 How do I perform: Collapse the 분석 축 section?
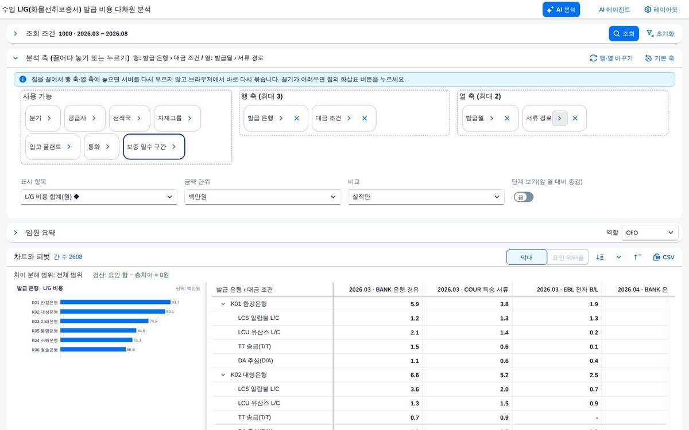point(16,58)
